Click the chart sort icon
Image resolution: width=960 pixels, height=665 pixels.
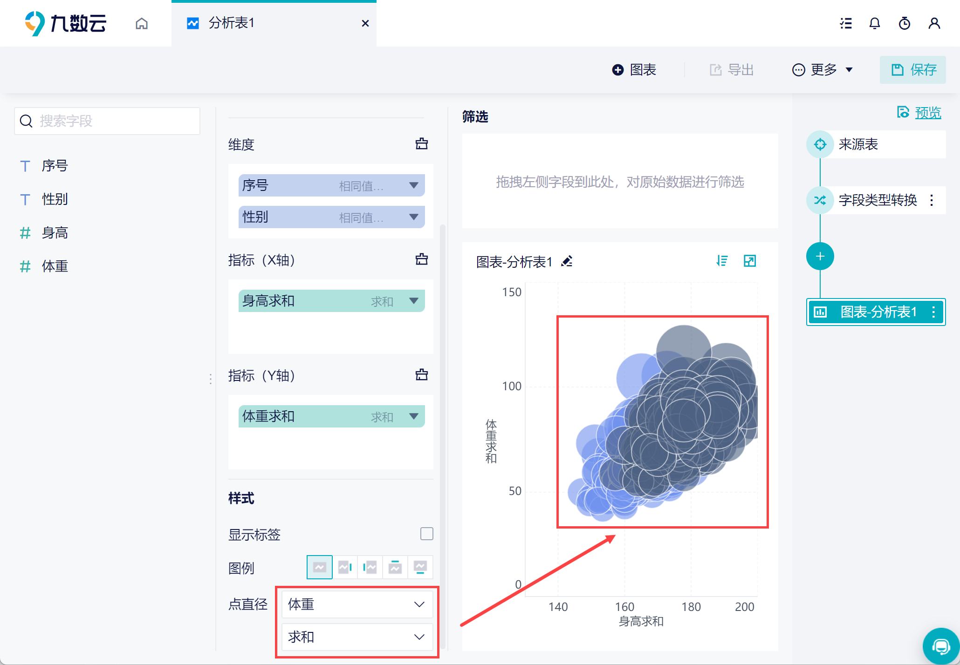pos(722,261)
